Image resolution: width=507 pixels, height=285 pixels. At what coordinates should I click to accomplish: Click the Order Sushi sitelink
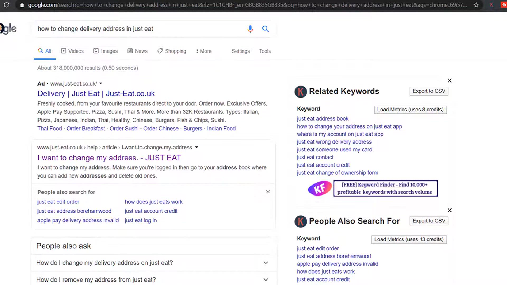(124, 129)
